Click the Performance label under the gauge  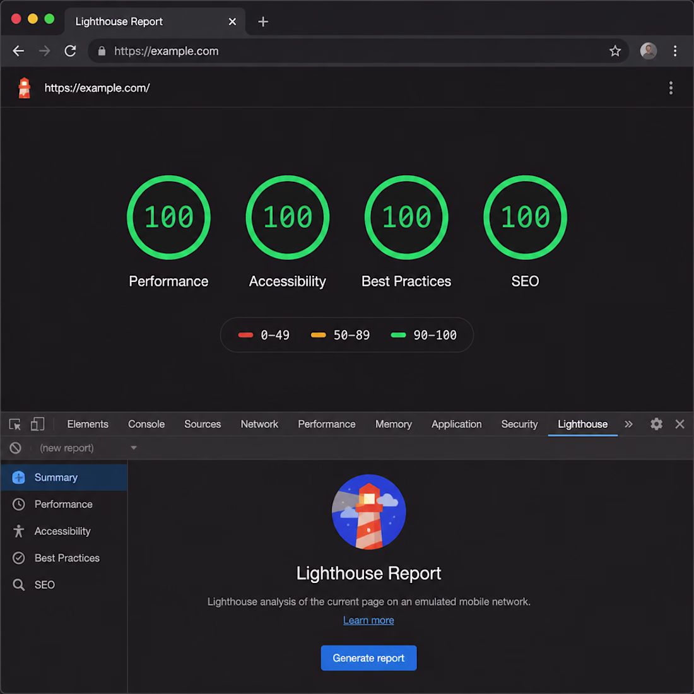click(168, 281)
